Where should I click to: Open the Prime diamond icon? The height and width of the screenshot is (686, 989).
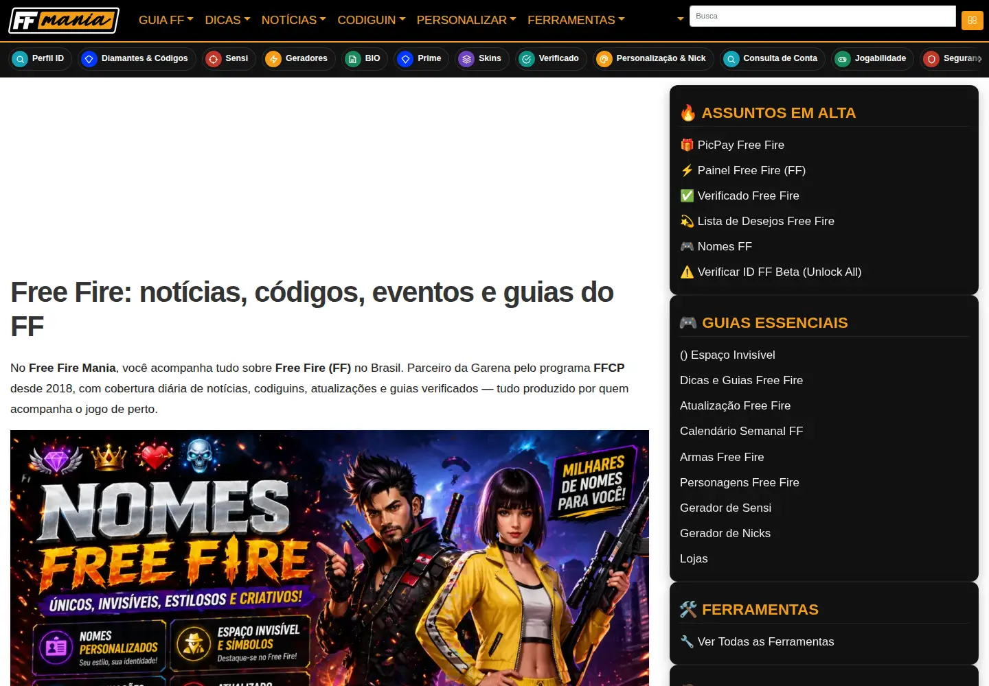tap(406, 59)
